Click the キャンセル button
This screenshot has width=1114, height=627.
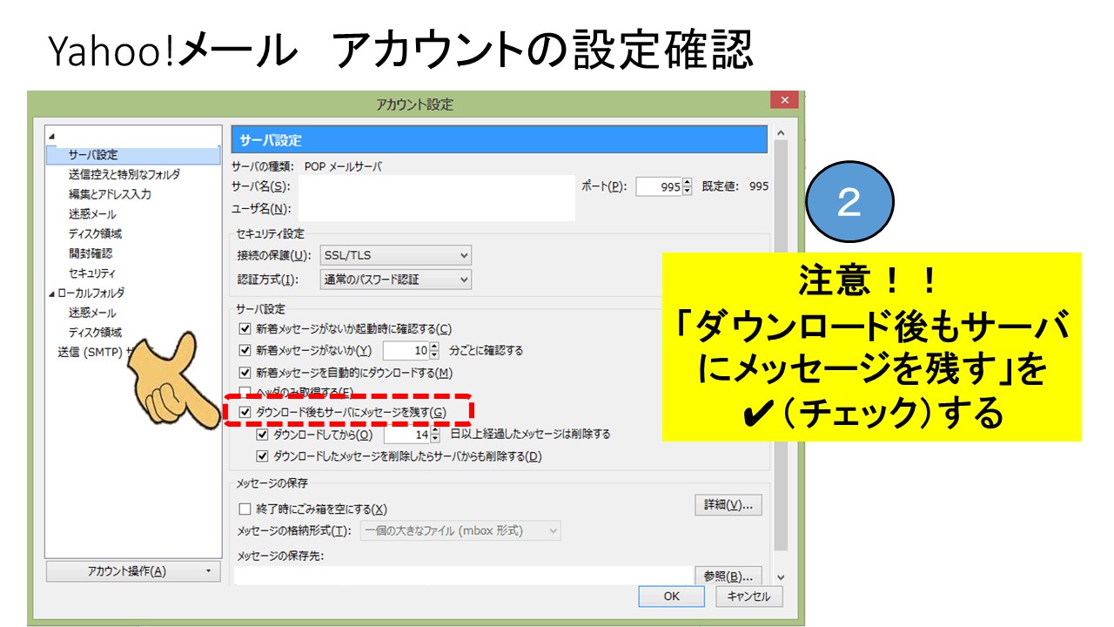point(749,597)
